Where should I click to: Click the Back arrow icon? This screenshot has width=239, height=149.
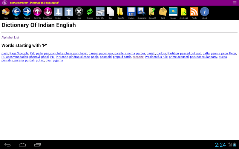16,12
